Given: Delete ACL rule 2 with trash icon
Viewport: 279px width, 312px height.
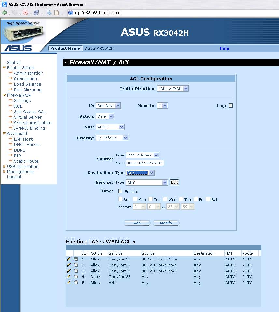Looking at the screenshot, I should (76, 265).
